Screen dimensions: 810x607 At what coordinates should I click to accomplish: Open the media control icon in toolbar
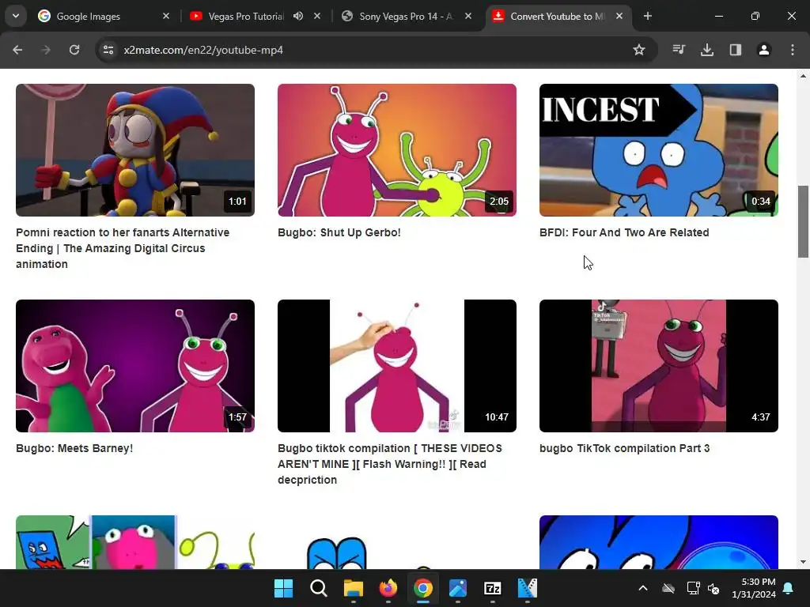tap(679, 50)
